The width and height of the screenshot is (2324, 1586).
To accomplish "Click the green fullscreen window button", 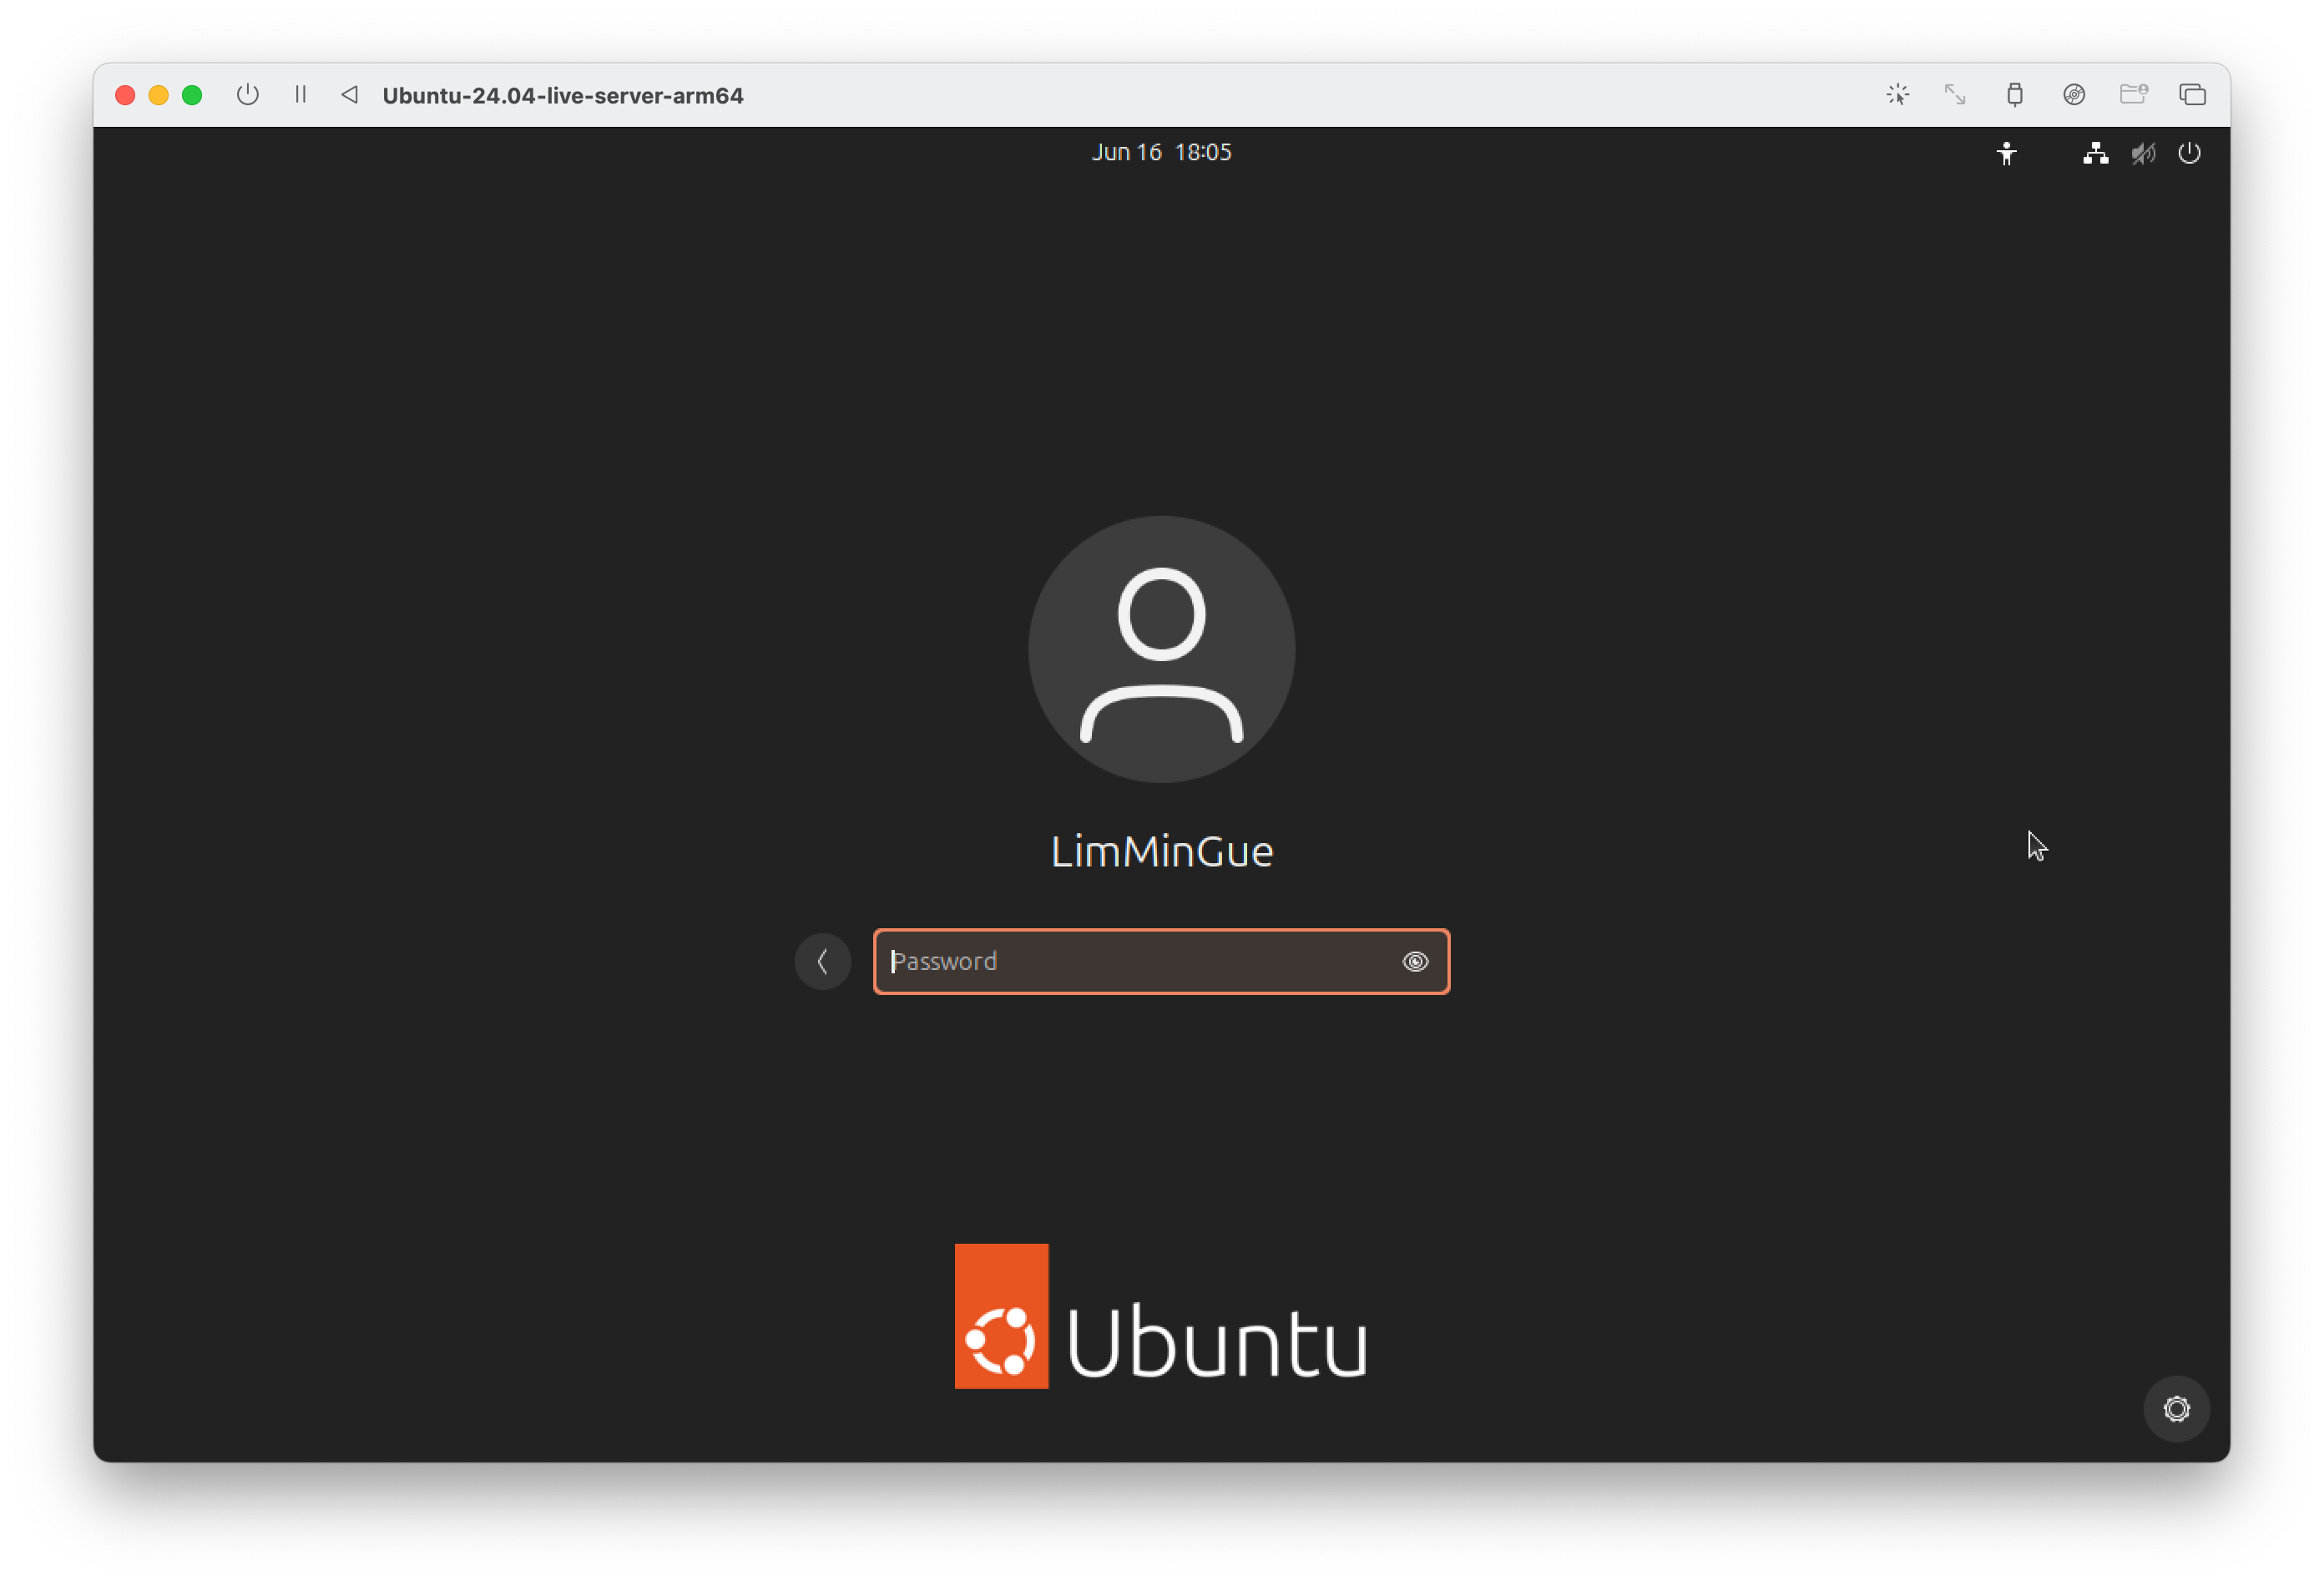I will 192,95.
